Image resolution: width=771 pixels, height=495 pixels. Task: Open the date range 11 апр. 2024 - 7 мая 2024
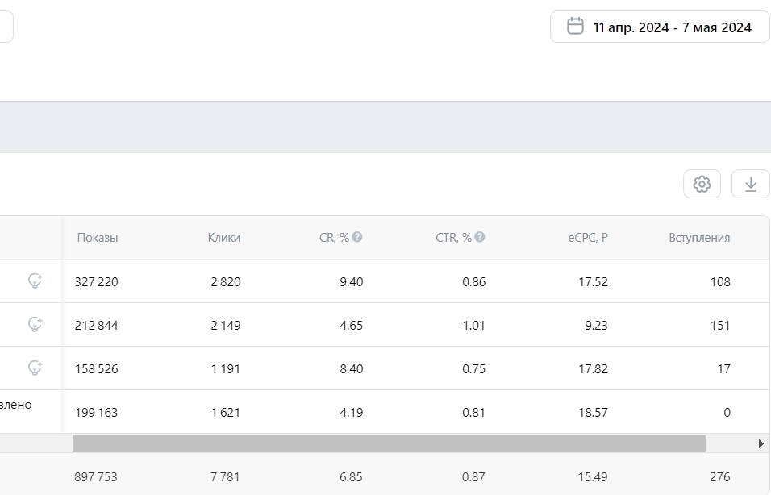(672, 27)
